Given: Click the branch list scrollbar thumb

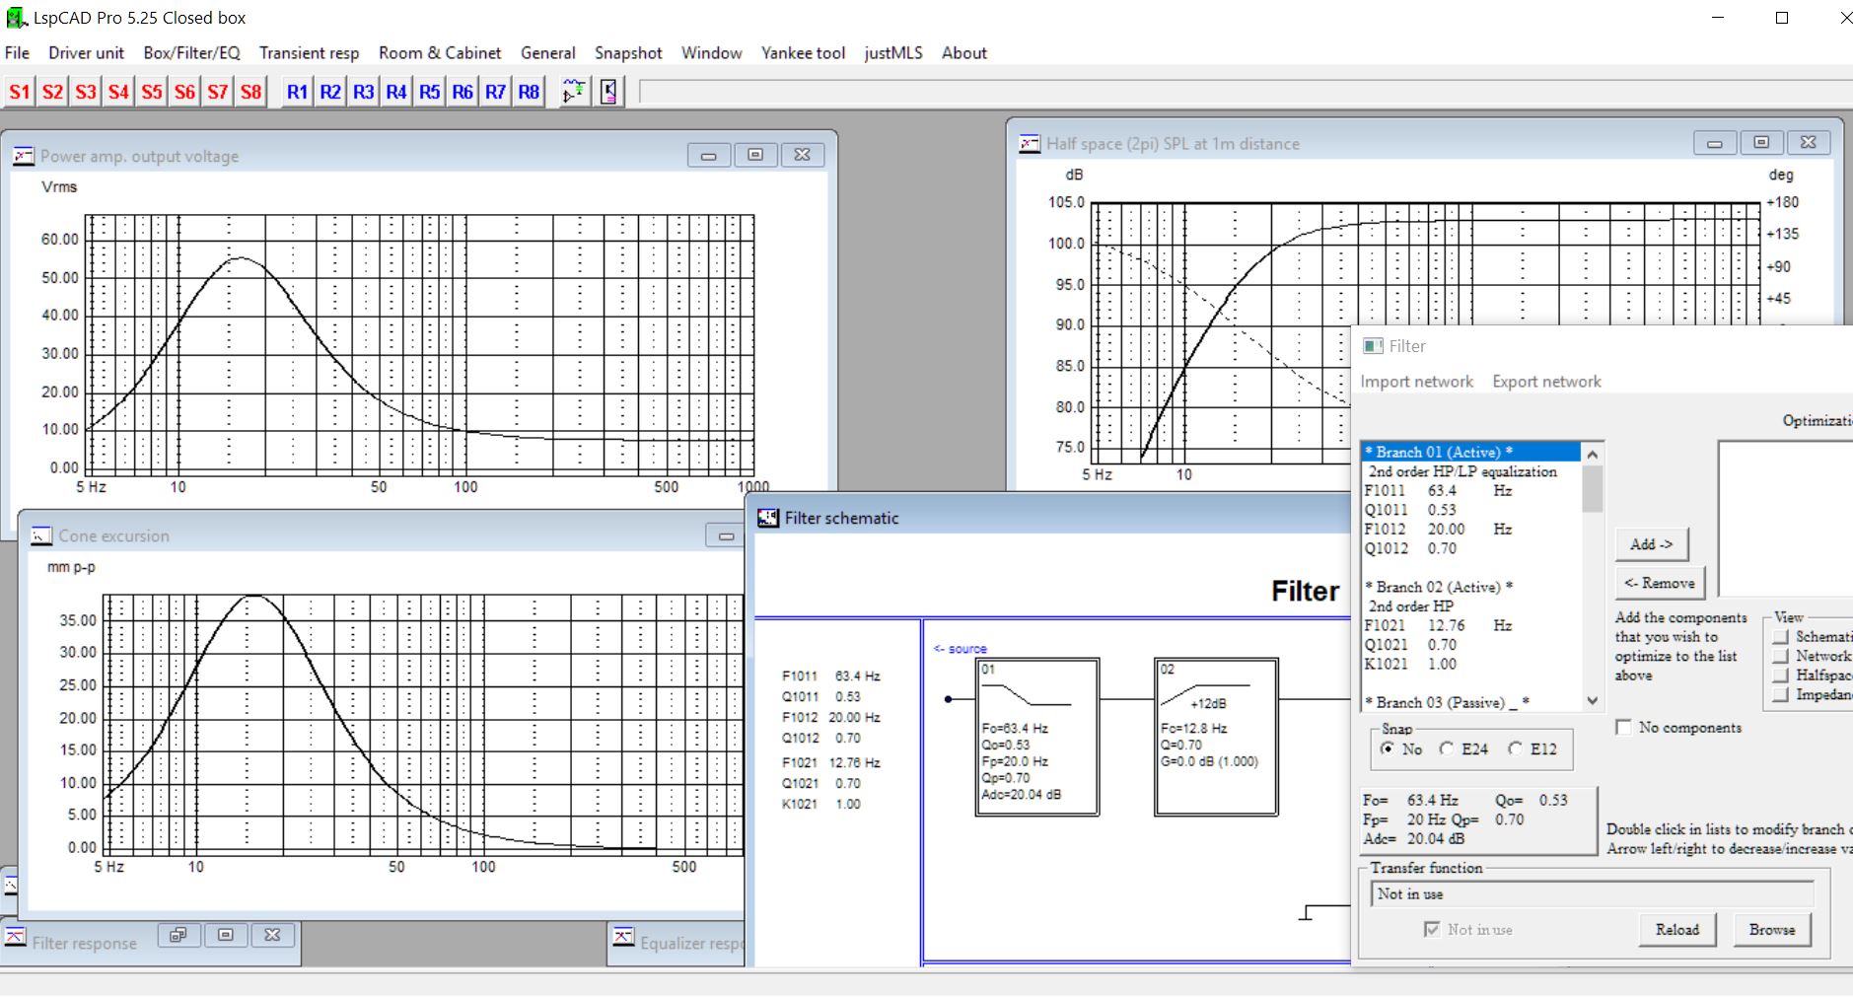Looking at the screenshot, I should (x=1592, y=488).
